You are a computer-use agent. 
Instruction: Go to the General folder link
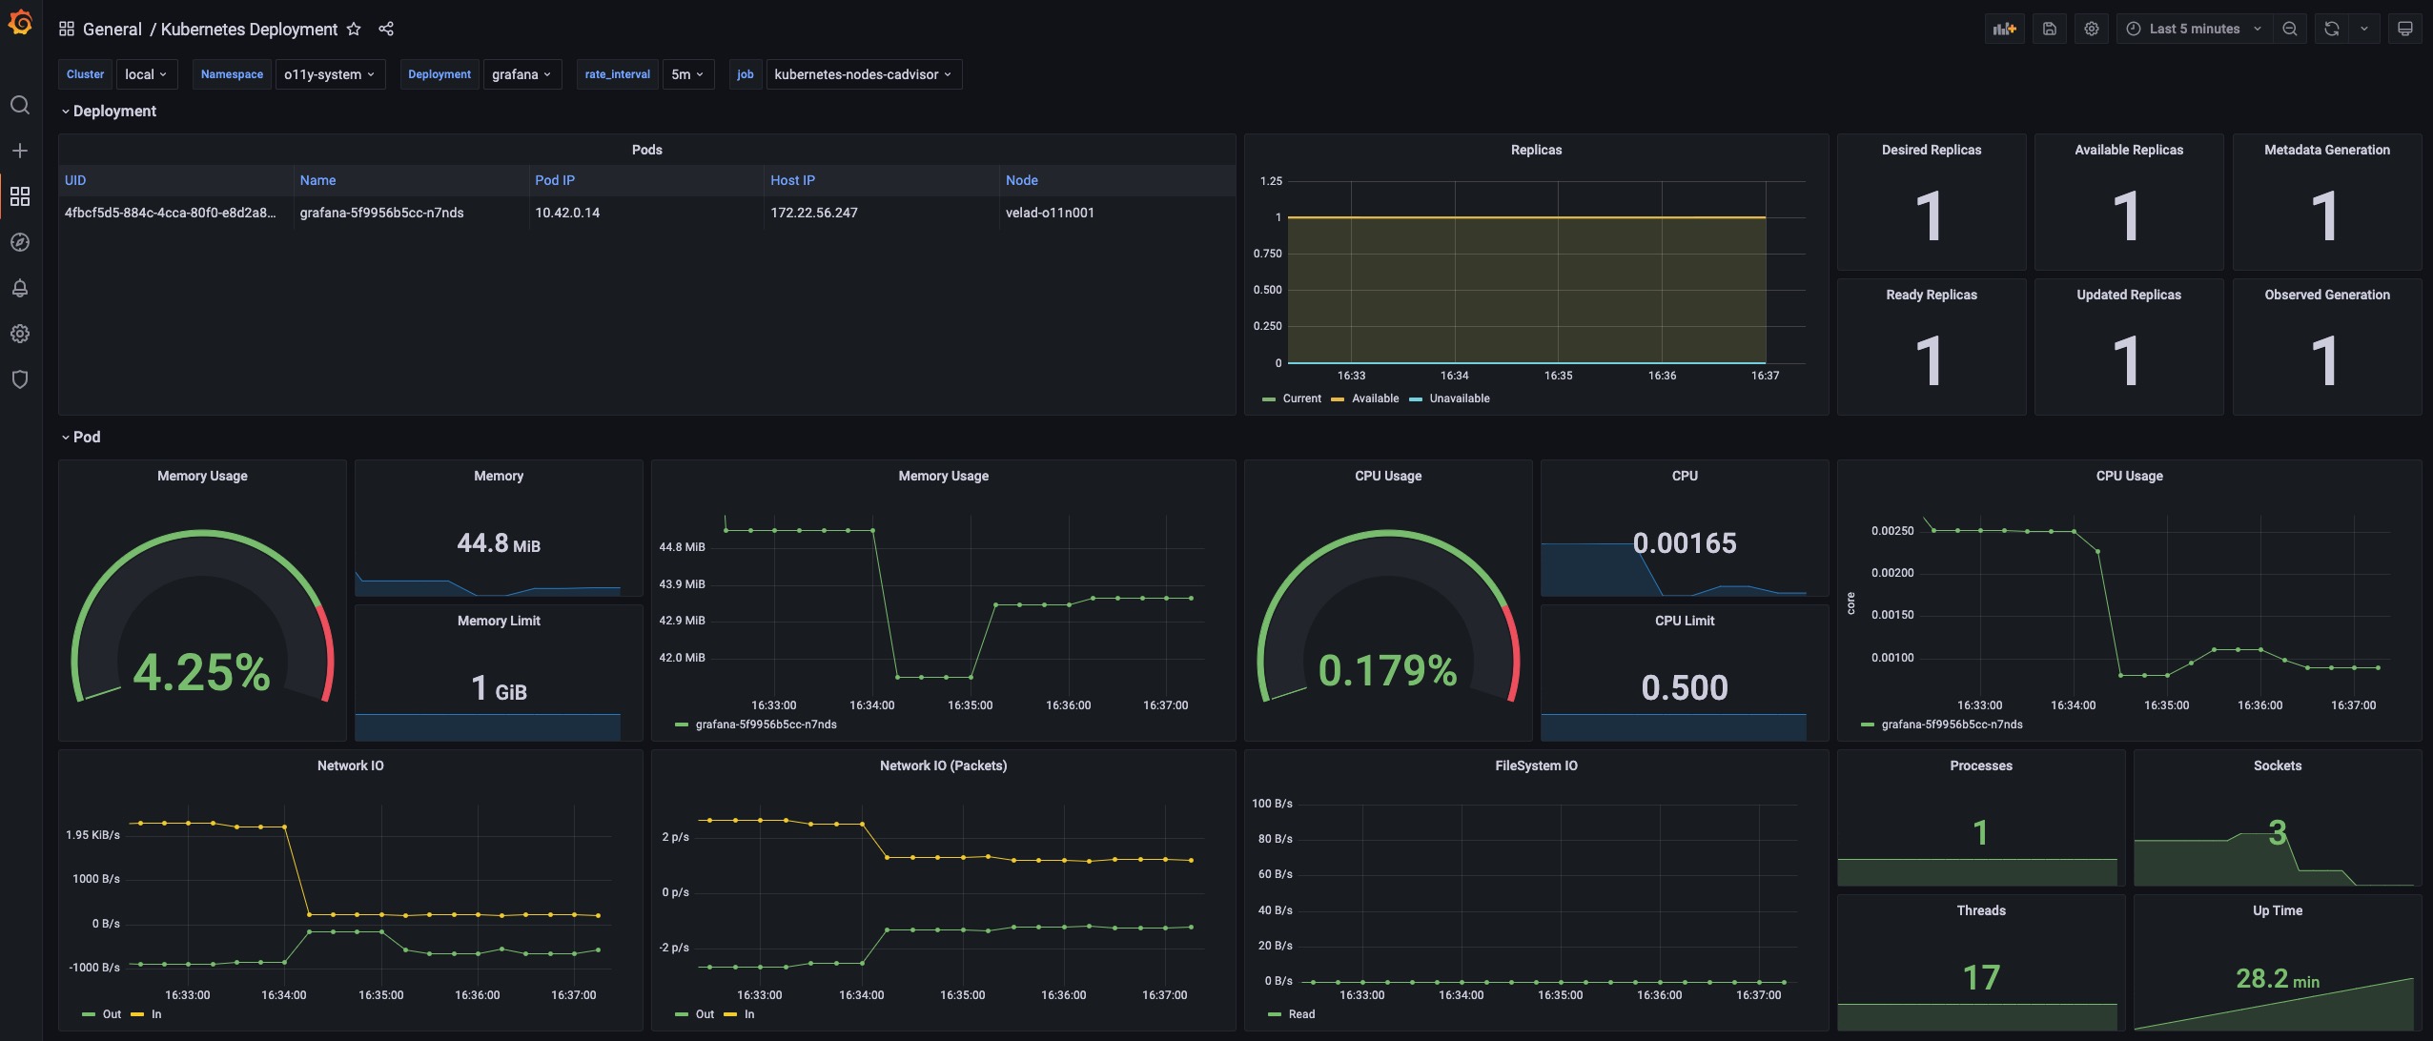pos(112,29)
